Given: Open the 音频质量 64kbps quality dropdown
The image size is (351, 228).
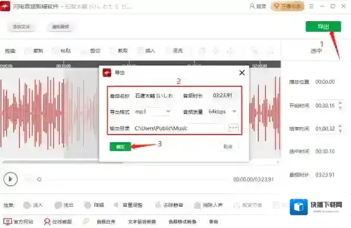Looking at the screenshot, I should click(222, 112).
